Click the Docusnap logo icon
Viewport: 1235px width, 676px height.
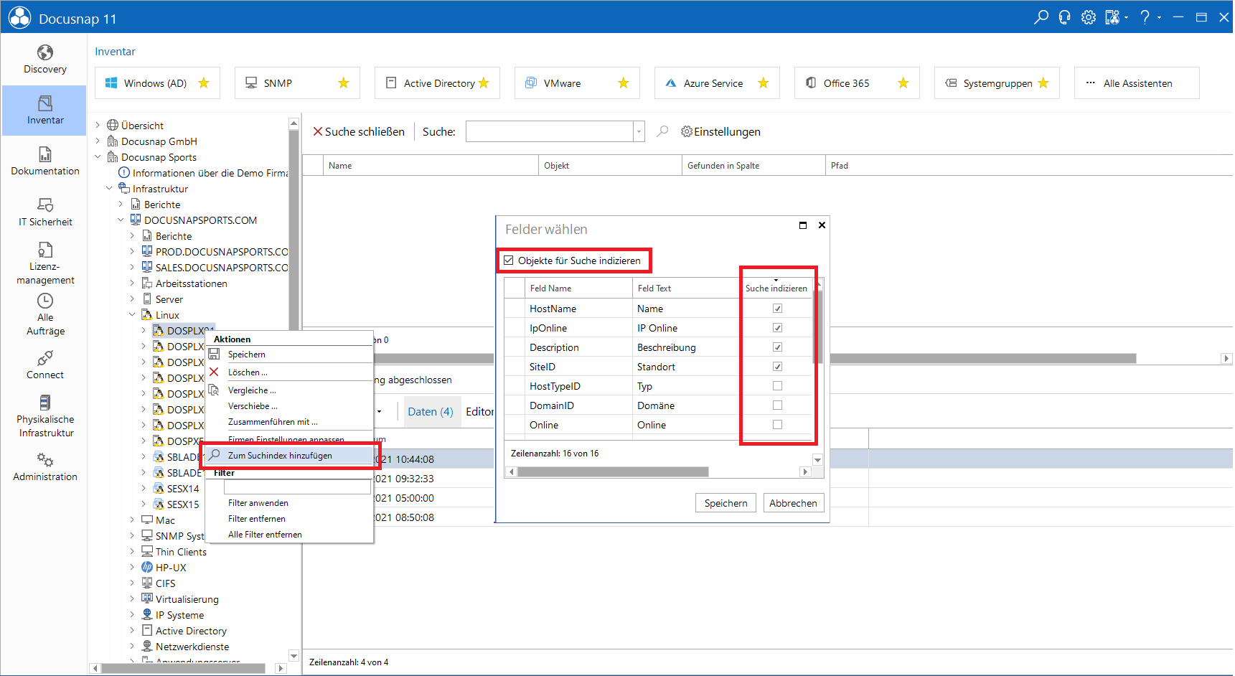(19, 17)
